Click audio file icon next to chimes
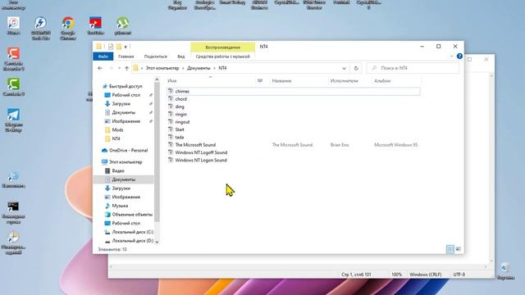The height and width of the screenshot is (295, 525). pyautogui.click(x=171, y=91)
